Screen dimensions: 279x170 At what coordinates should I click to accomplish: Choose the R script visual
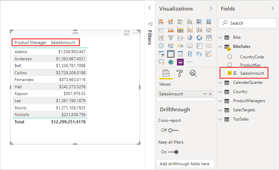point(190,54)
